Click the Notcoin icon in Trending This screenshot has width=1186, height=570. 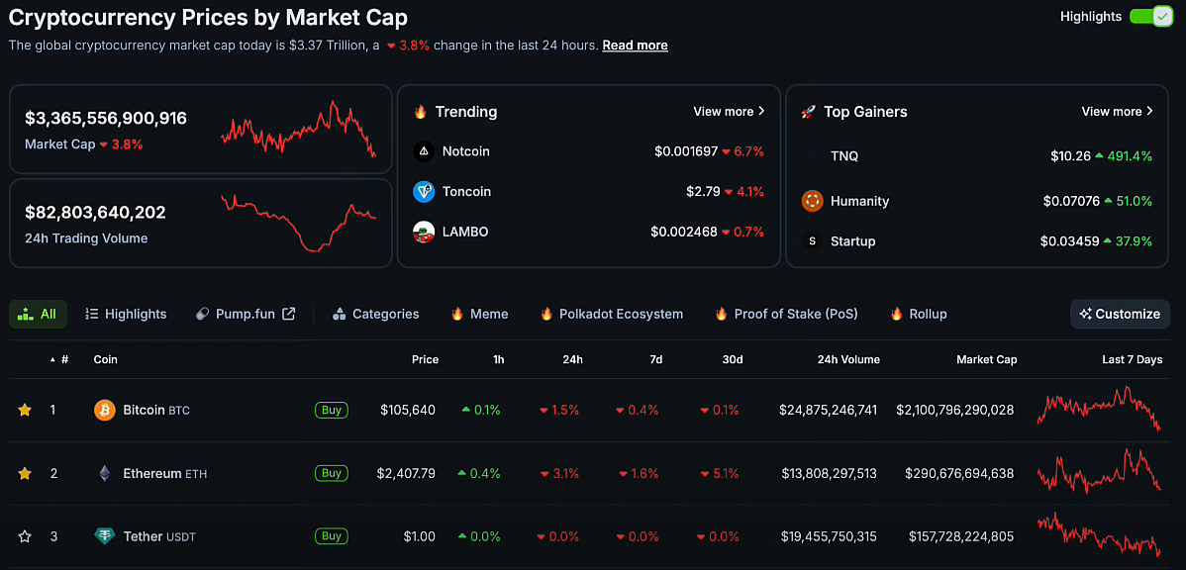click(424, 151)
